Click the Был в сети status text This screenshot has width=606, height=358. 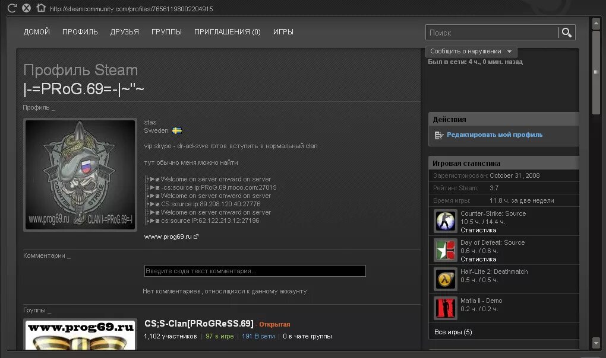pos(475,62)
